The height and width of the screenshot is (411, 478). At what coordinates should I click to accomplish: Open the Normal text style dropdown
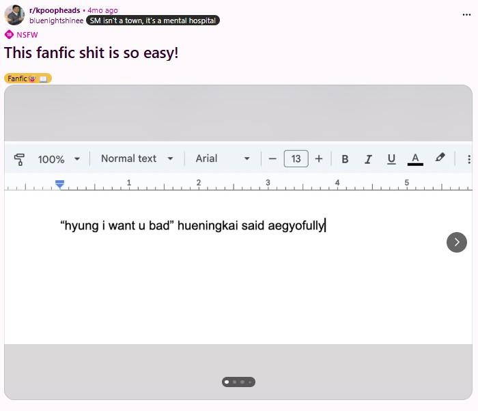tap(137, 158)
